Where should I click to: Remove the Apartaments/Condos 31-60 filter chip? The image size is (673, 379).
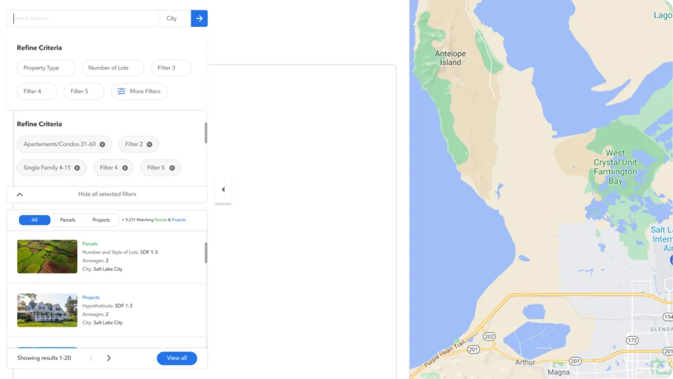tap(102, 144)
